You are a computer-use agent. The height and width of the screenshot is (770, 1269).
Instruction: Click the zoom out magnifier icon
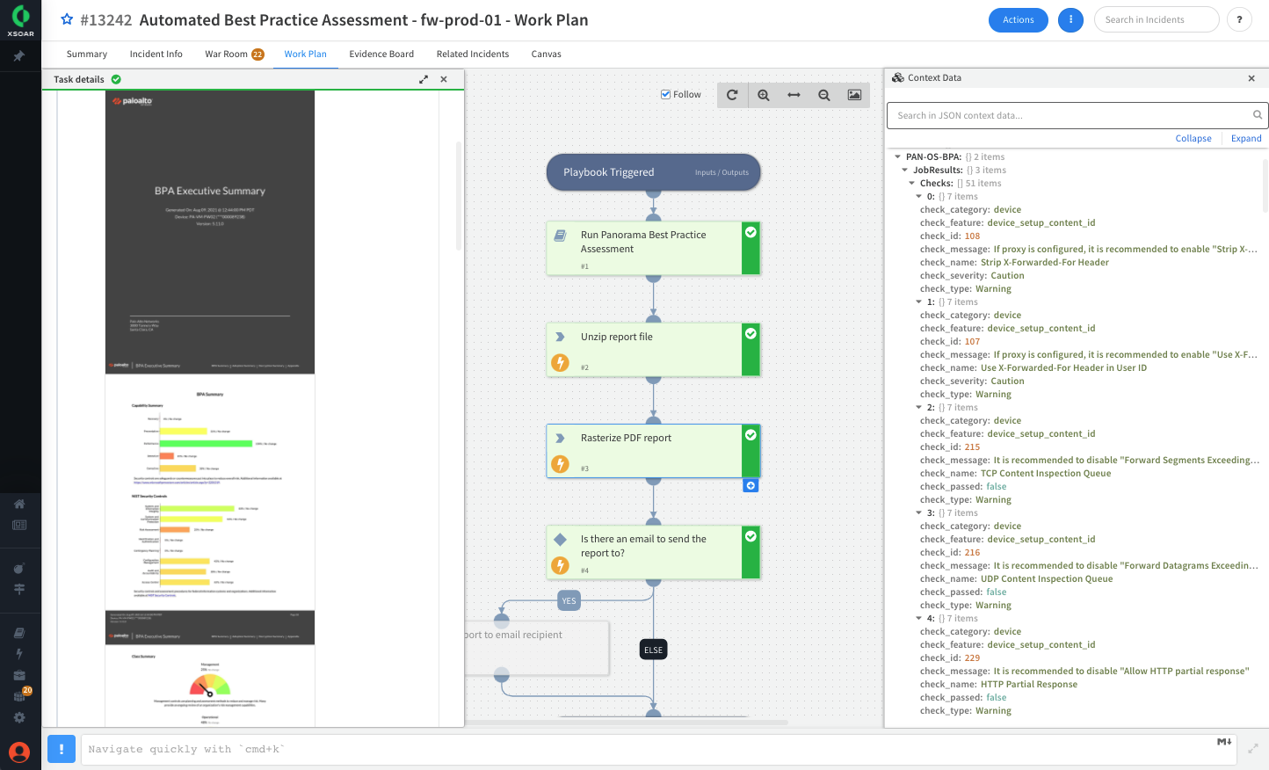point(823,95)
